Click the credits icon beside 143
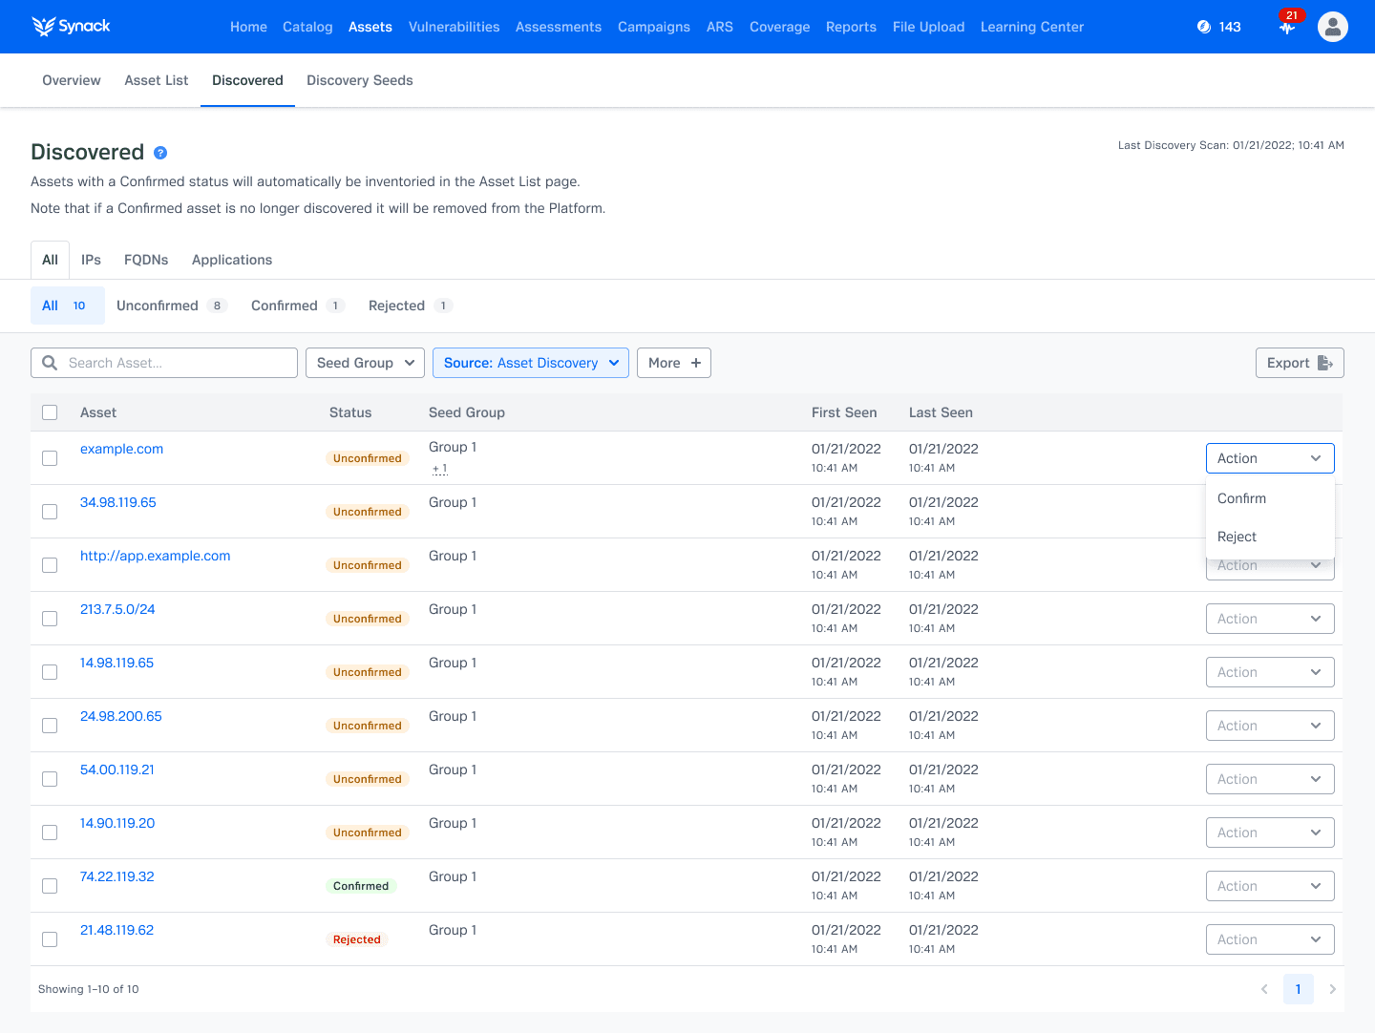Image resolution: width=1375 pixels, height=1033 pixels. pos(1204,27)
